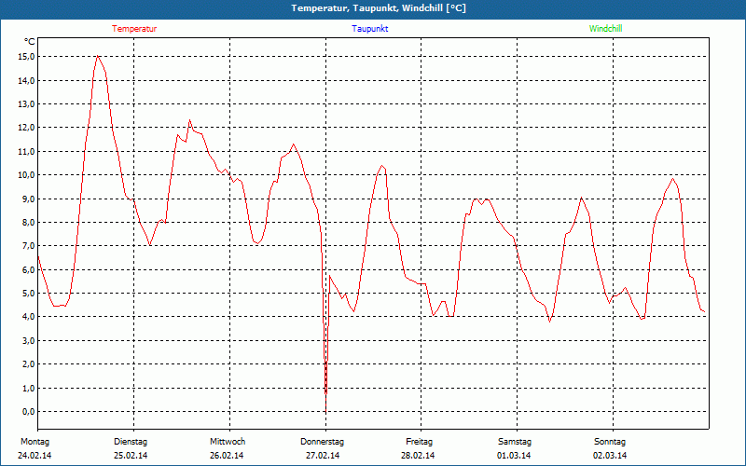
Task: Click the green Windchill legend label
Action: [x=605, y=29]
